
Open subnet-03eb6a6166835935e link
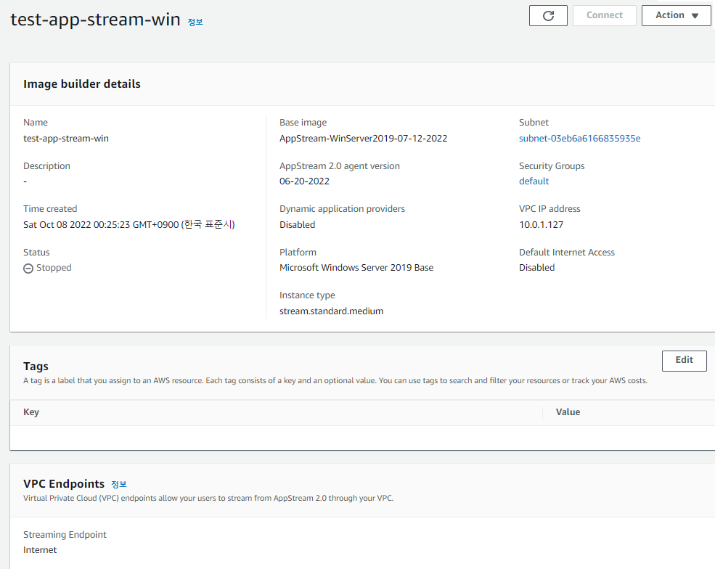click(579, 138)
